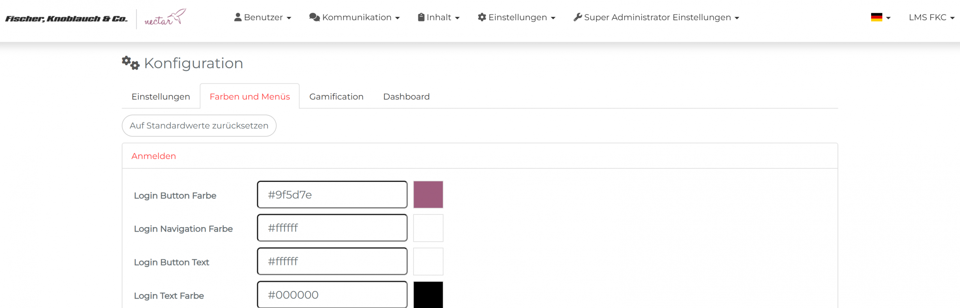Switch to the Gamification tab
The width and height of the screenshot is (960, 308).
click(x=336, y=97)
